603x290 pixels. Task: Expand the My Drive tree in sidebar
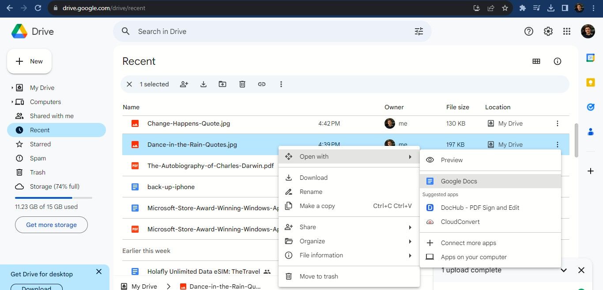pos(12,88)
